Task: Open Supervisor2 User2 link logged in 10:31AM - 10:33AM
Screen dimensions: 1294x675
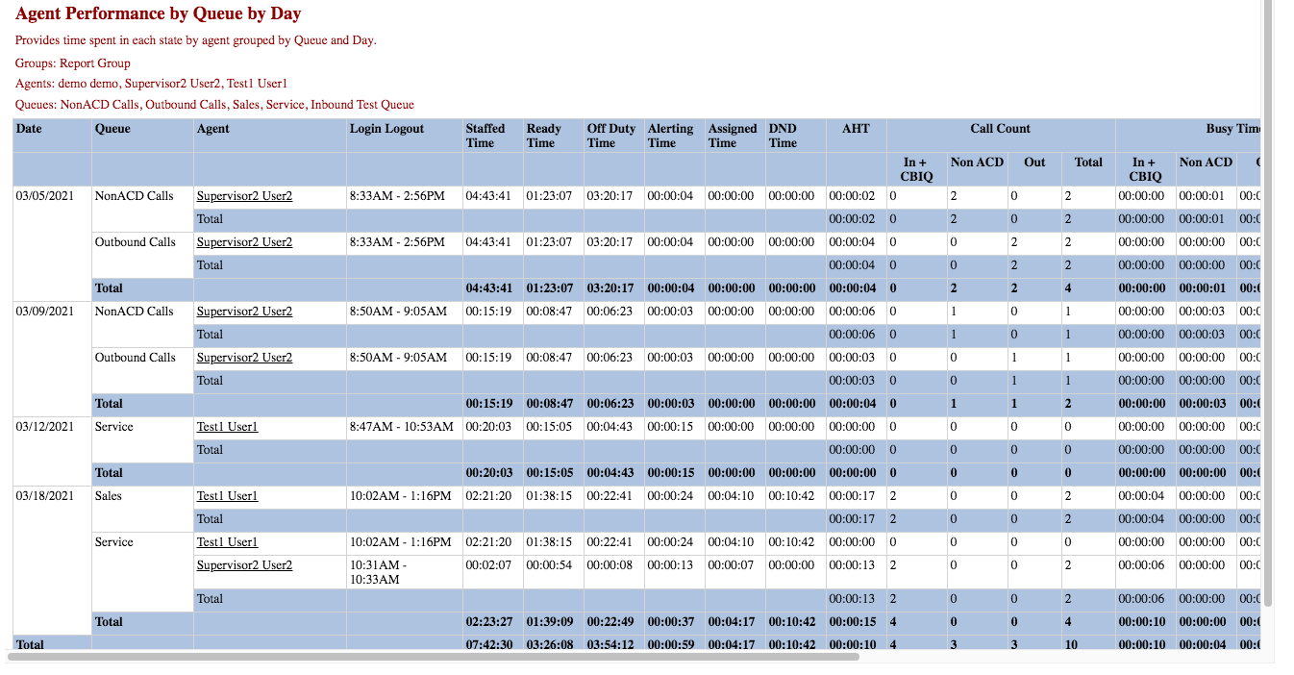Action: [244, 565]
